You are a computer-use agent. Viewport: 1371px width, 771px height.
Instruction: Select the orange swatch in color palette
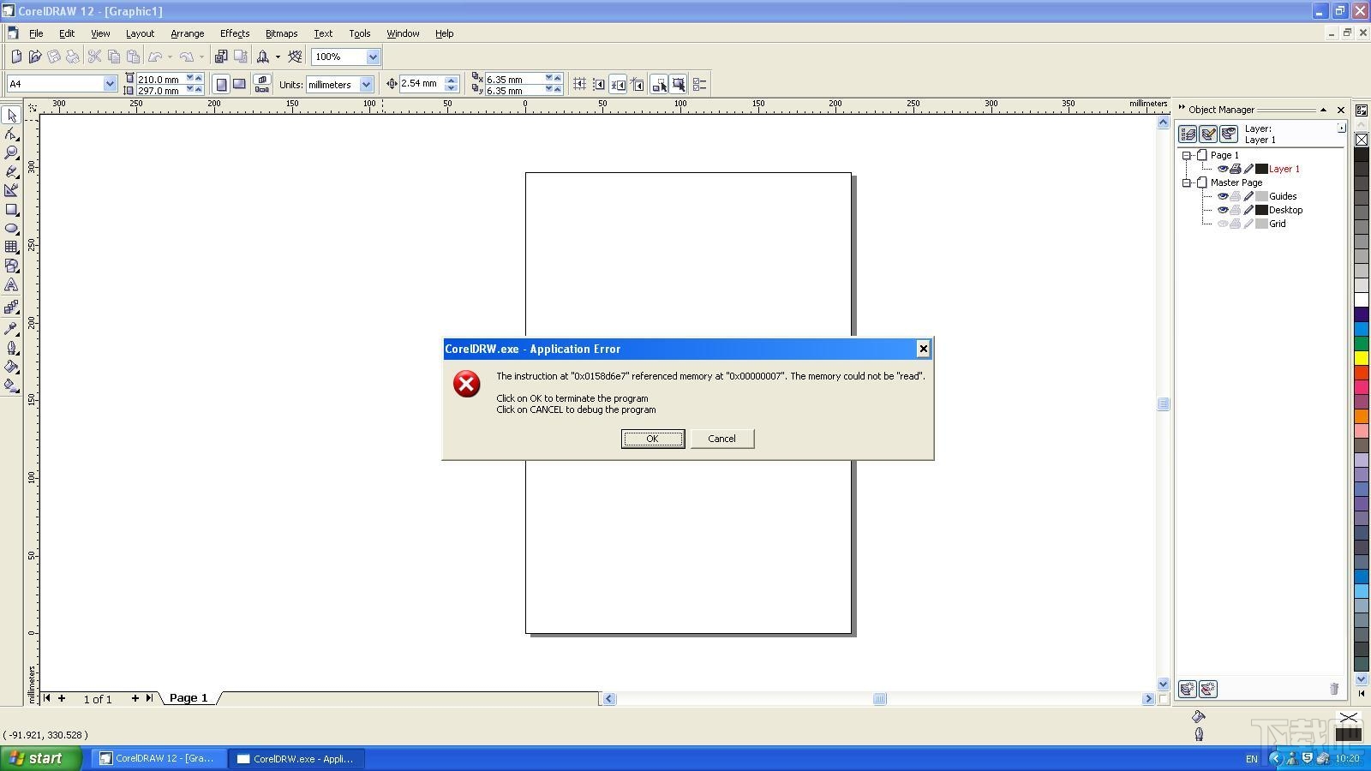click(x=1362, y=416)
